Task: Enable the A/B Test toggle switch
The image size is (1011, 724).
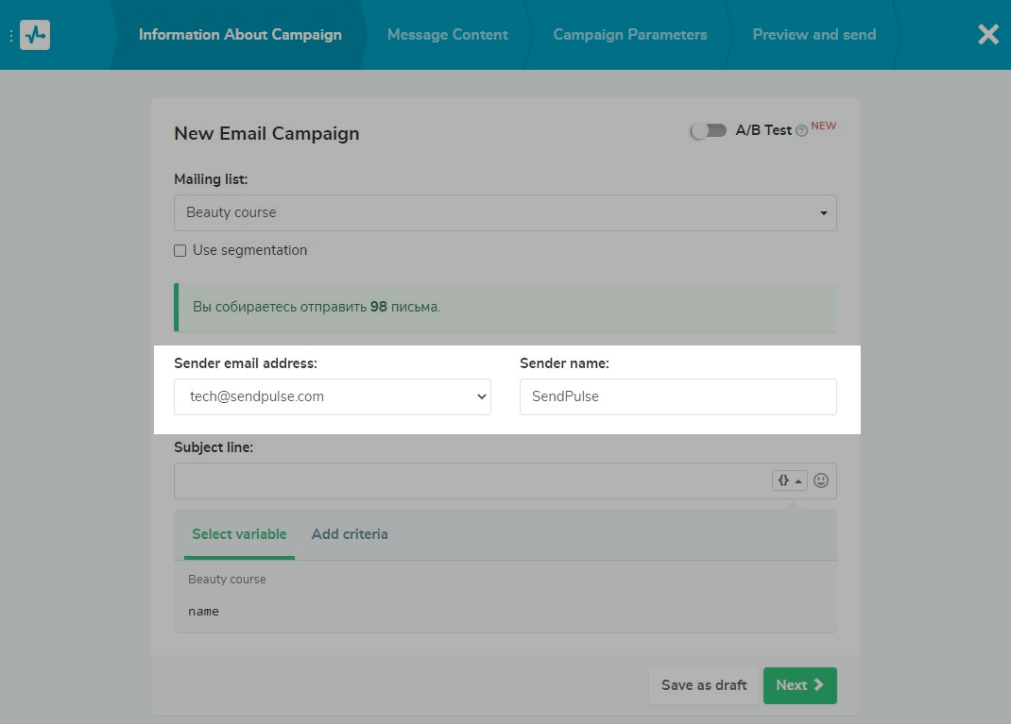Action: (708, 131)
